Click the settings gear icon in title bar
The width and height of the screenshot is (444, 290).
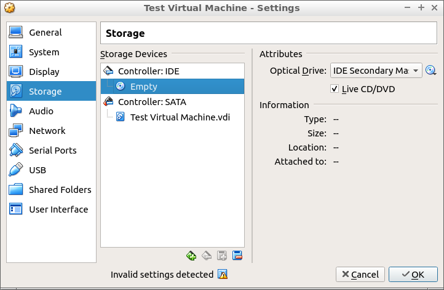[x=10, y=7]
